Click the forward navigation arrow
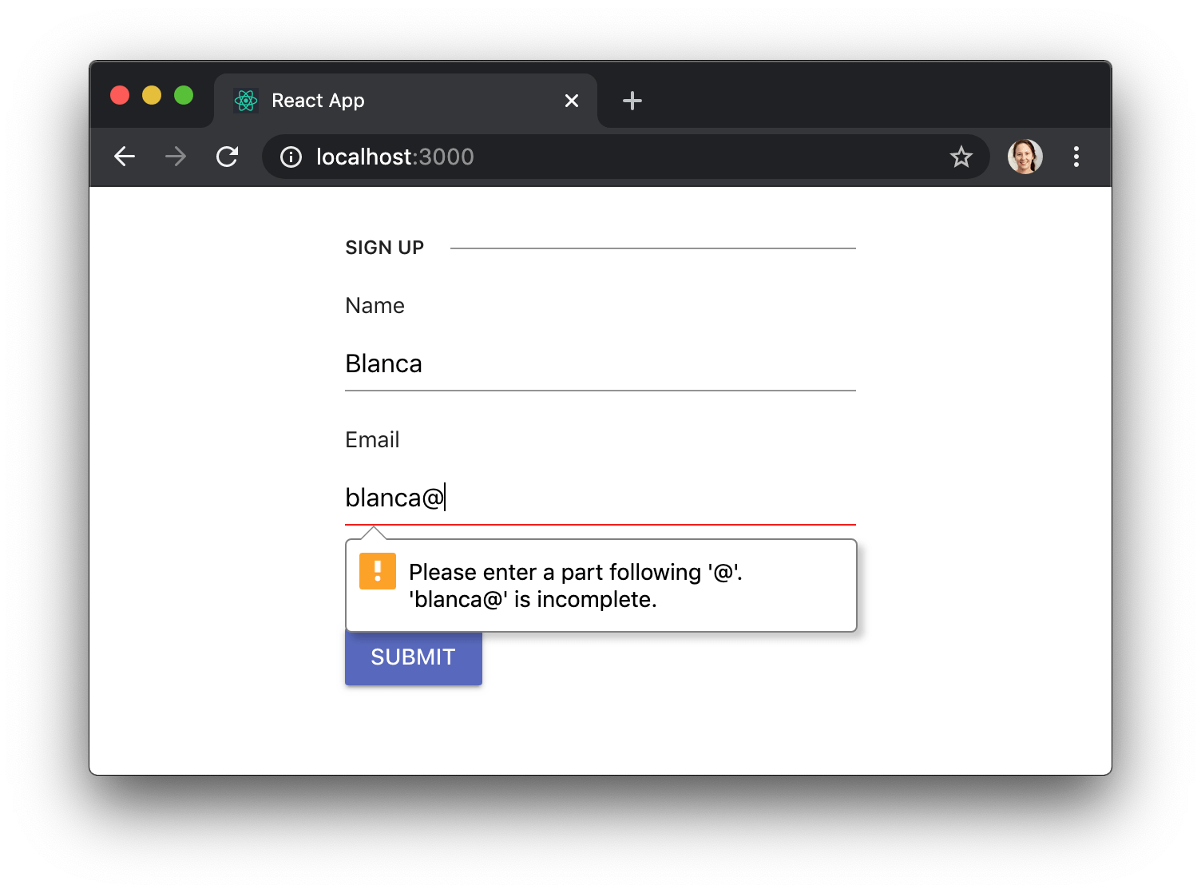 (x=175, y=157)
